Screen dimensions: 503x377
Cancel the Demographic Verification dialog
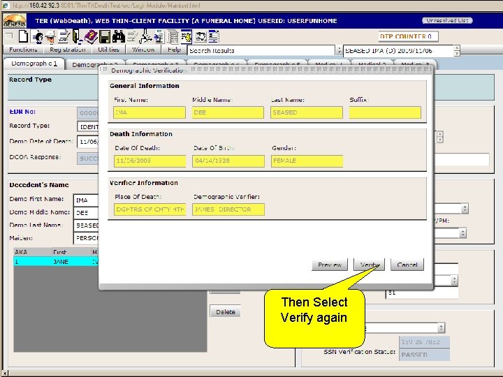(407, 265)
